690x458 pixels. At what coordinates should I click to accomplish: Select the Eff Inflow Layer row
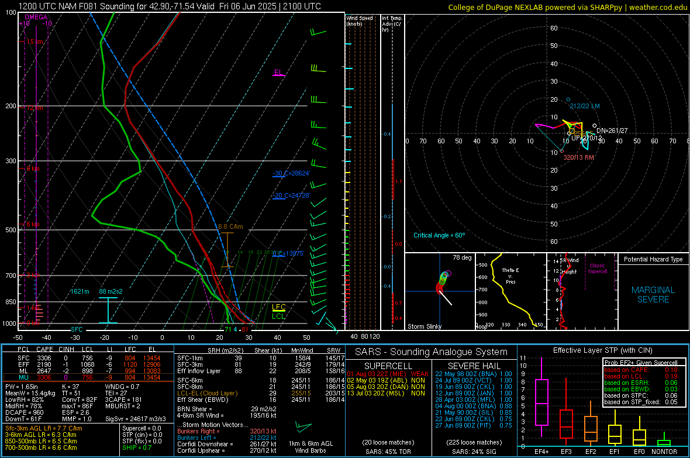pyautogui.click(x=261, y=371)
